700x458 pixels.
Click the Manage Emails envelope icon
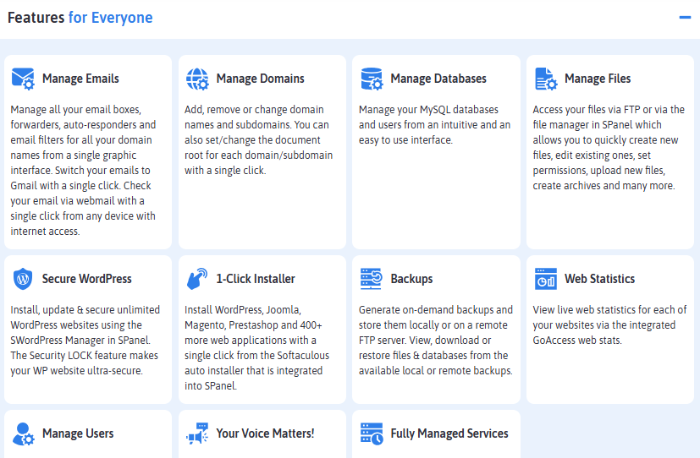point(23,79)
